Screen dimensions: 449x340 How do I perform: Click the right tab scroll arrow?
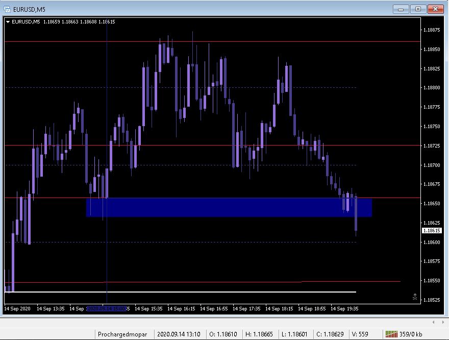(443, 322)
